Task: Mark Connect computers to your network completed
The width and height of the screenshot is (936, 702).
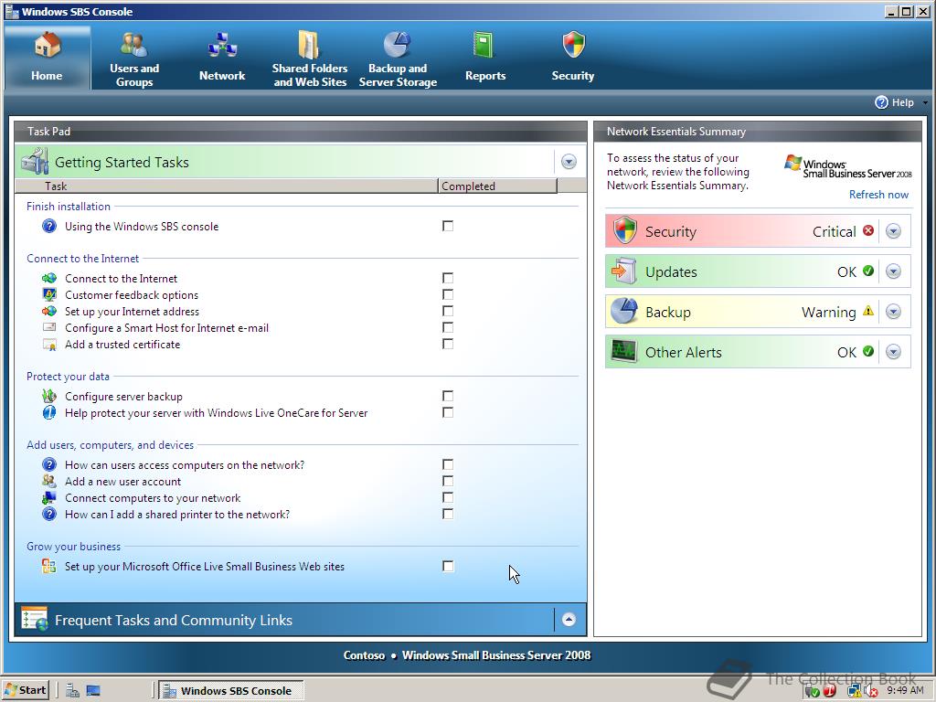Action: click(448, 497)
